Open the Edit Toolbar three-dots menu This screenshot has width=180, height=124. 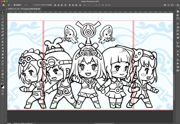(2, 80)
